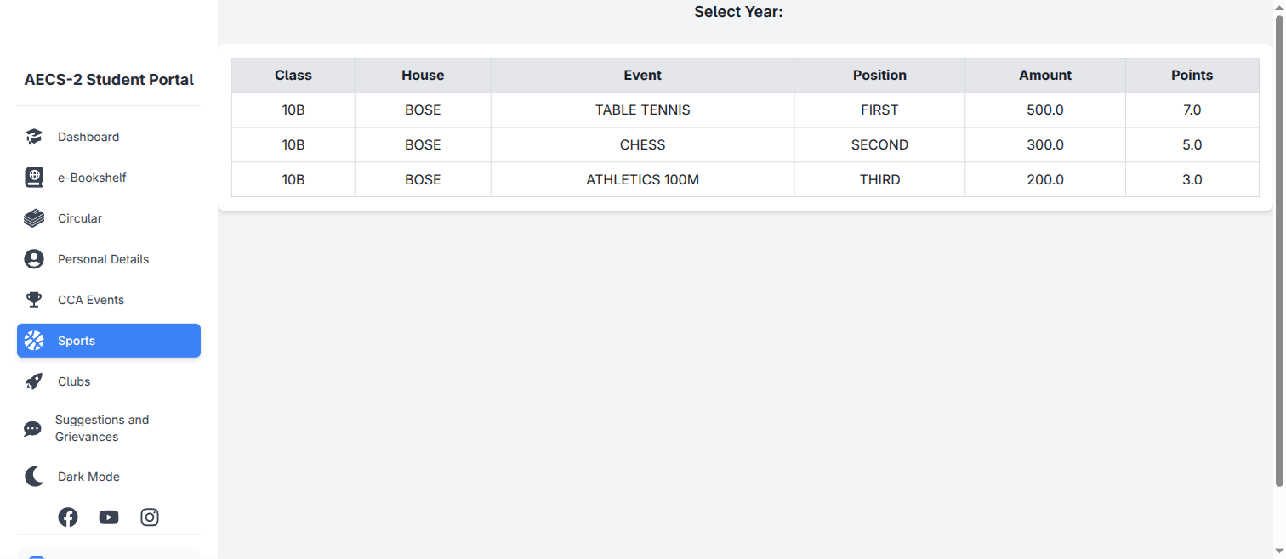This screenshot has width=1286, height=559.
Task: Open the Instagram profile icon
Action: pyautogui.click(x=150, y=517)
